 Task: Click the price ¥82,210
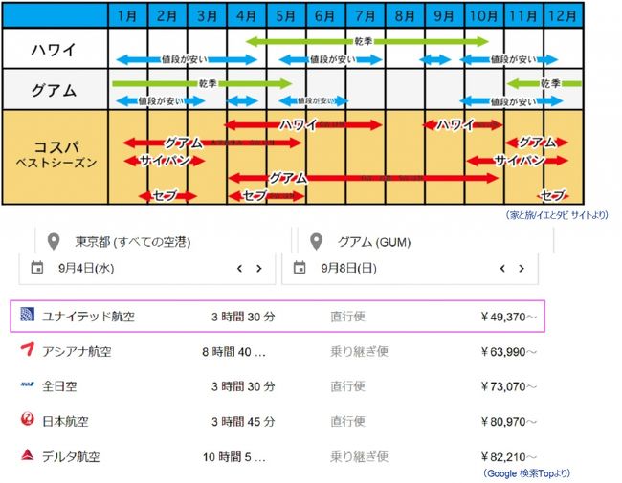point(508,457)
